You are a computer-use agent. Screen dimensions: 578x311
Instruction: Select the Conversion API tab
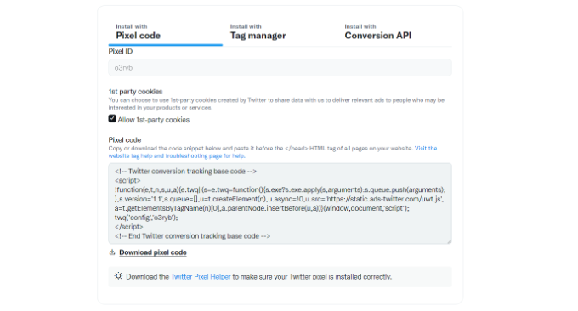[378, 32]
